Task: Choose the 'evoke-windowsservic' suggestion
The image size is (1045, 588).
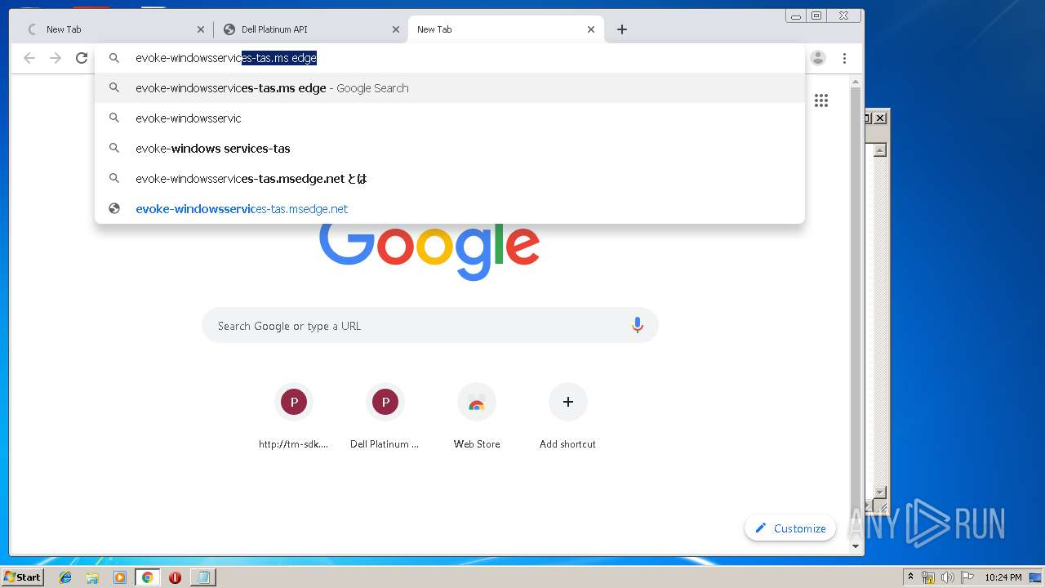Action: pos(450,118)
